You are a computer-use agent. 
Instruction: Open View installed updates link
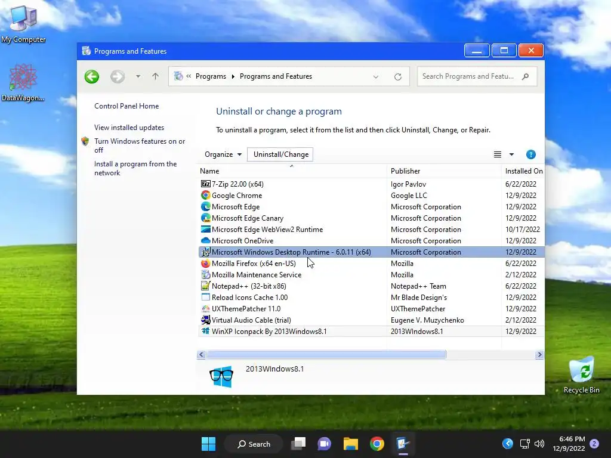click(129, 128)
